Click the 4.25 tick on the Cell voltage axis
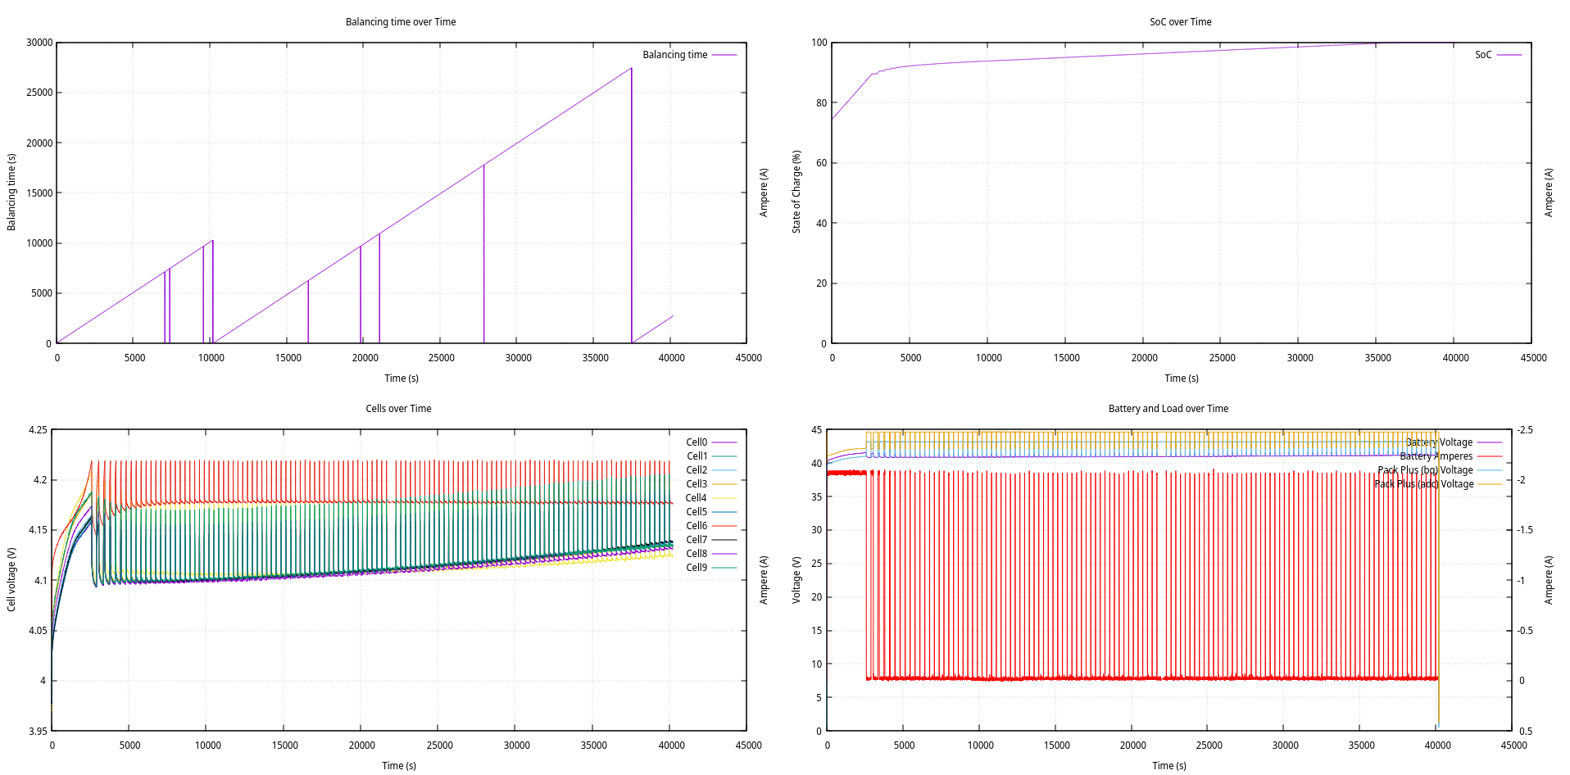This screenshot has width=1570, height=775. point(38,430)
